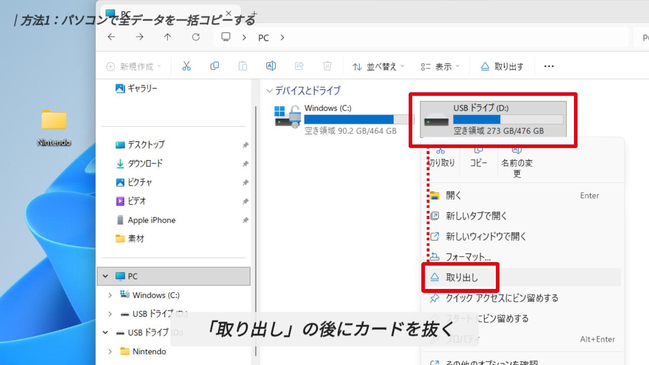Go up one folder with Up arrow

tap(167, 37)
